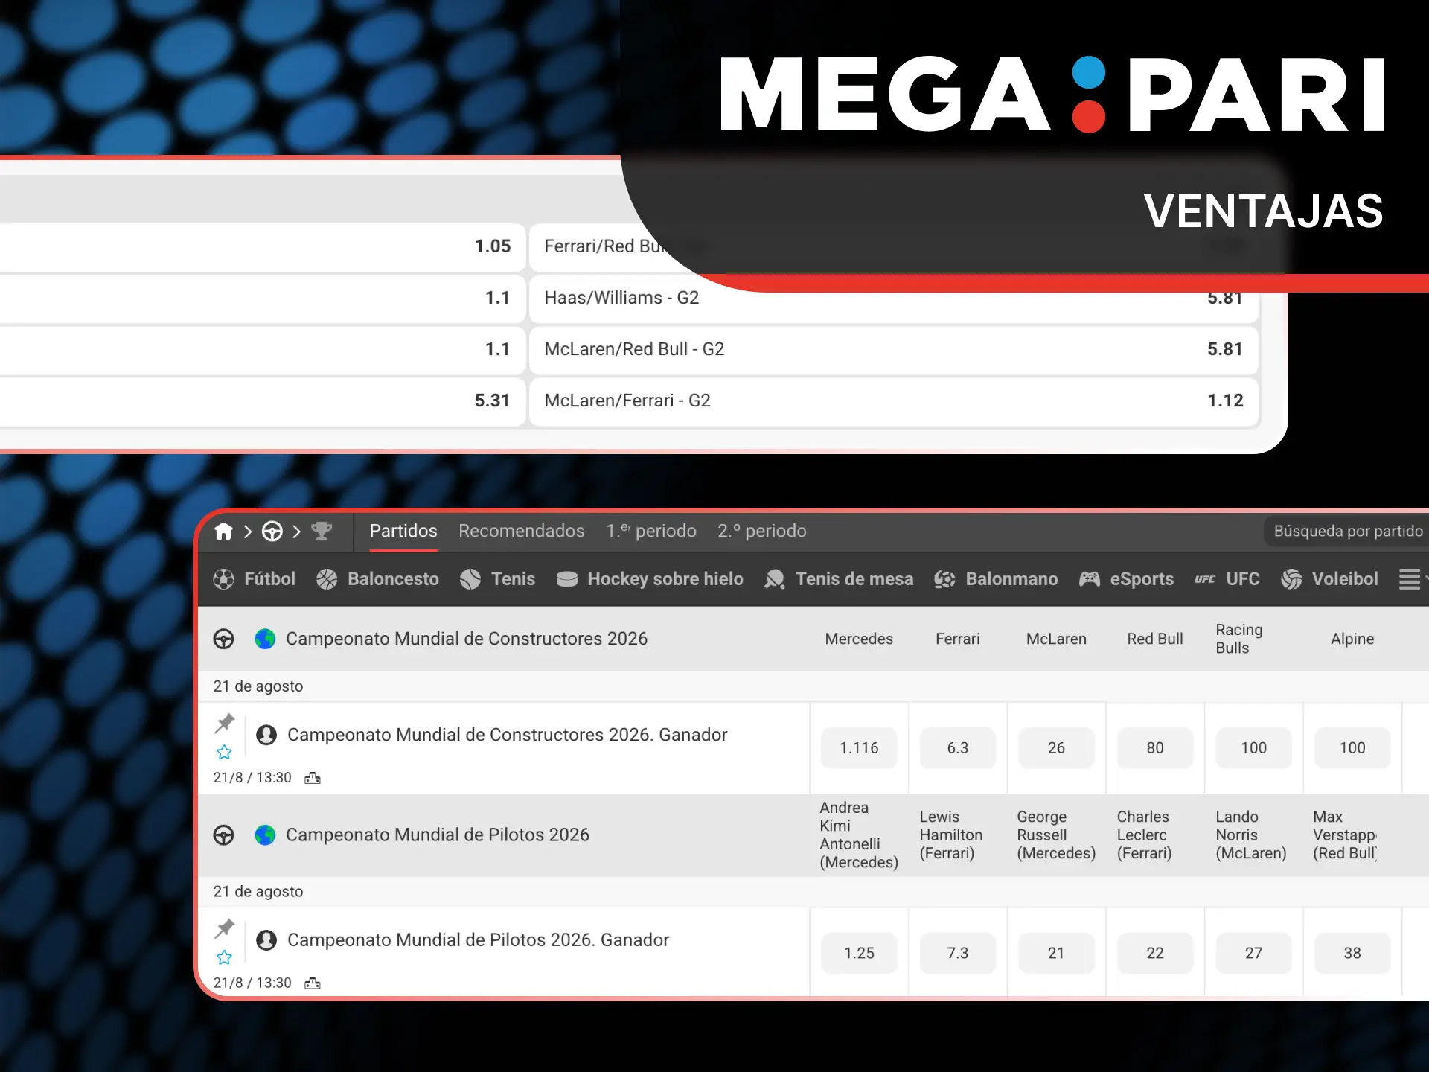
Task: Select the 1.05 odds cell
Action: point(262,246)
